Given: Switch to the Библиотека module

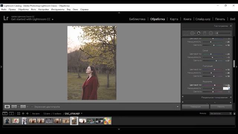Looking at the screenshot, I should click(137, 19).
